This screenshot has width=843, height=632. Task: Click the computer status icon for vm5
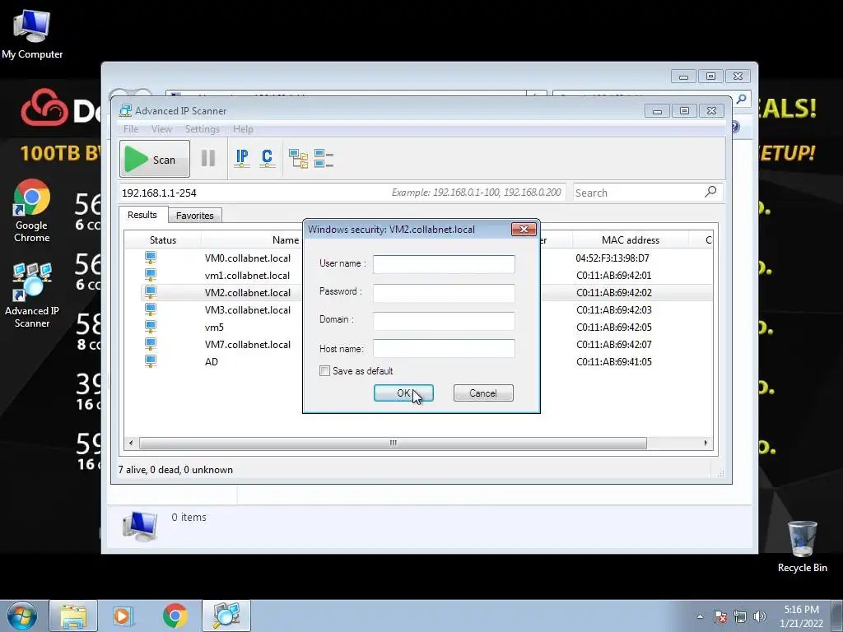click(151, 327)
